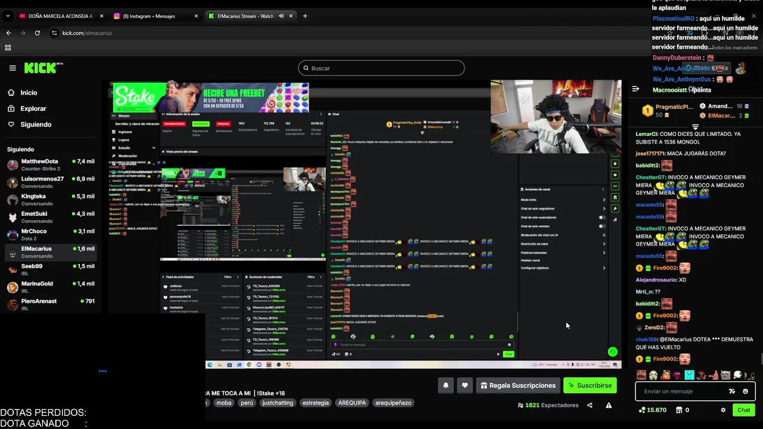Click the wrench icon in streamed dashboard
Viewport: 763px width, 429px height.
click(x=615, y=209)
